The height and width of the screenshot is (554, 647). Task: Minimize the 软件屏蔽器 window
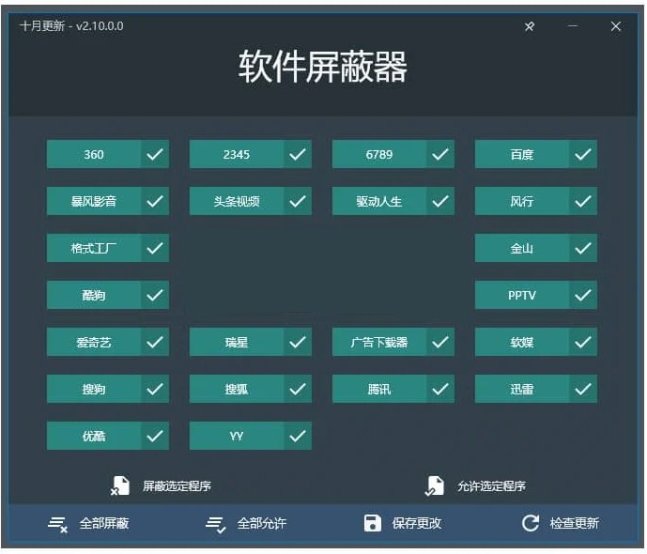(573, 26)
